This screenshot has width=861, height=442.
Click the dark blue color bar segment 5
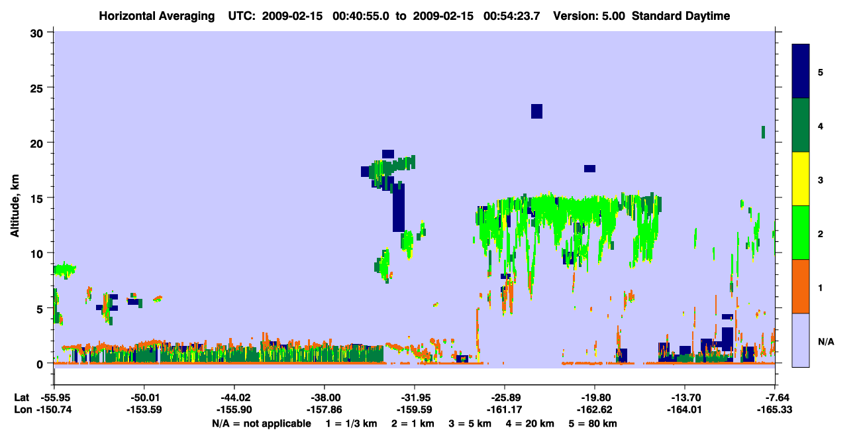click(801, 71)
